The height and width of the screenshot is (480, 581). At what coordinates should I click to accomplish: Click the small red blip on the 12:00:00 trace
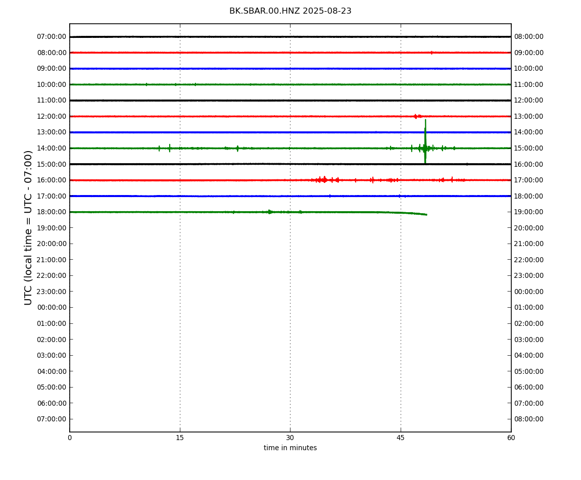pos(417,116)
